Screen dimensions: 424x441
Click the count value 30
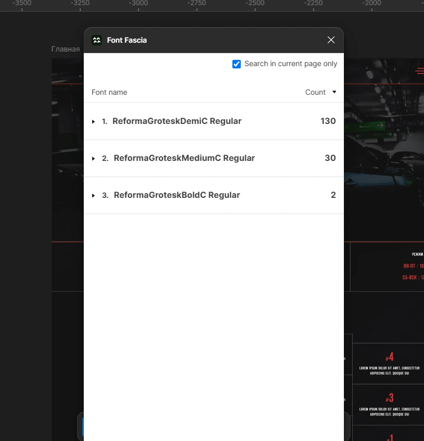(x=330, y=158)
